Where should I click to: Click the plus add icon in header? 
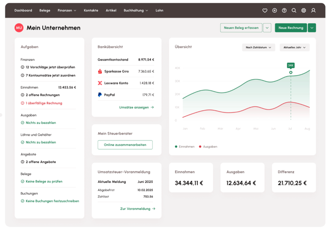[x=274, y=10]
